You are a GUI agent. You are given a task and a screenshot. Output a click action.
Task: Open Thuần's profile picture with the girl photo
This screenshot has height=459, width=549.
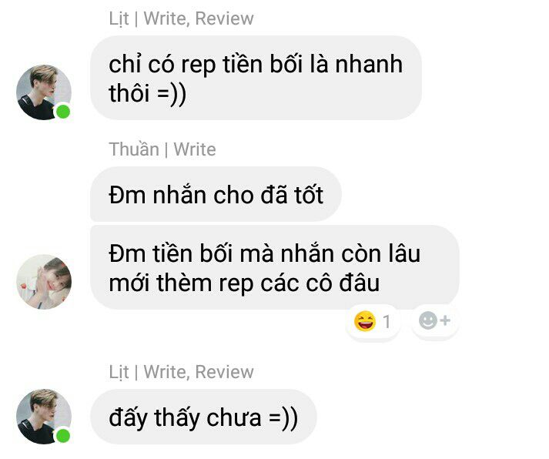pyautogui.click(x=44, y=282)
